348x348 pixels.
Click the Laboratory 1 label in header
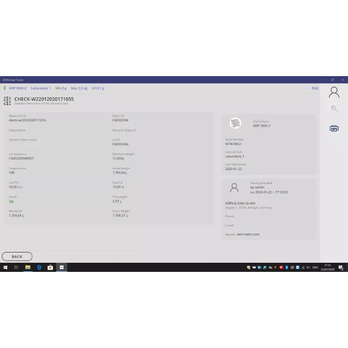pos(40,88)
